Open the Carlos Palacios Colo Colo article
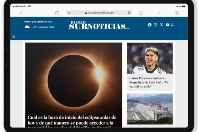Image resolution: width=198 pixels, height=132 pixels. [149, 82]
